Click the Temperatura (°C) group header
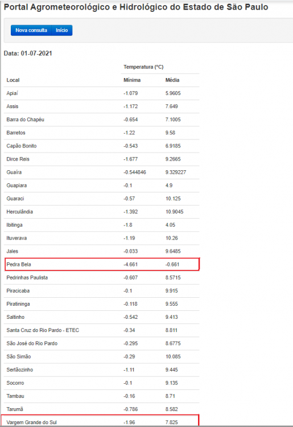Viewport: 293px width, 427px height. tap(143, 67)
